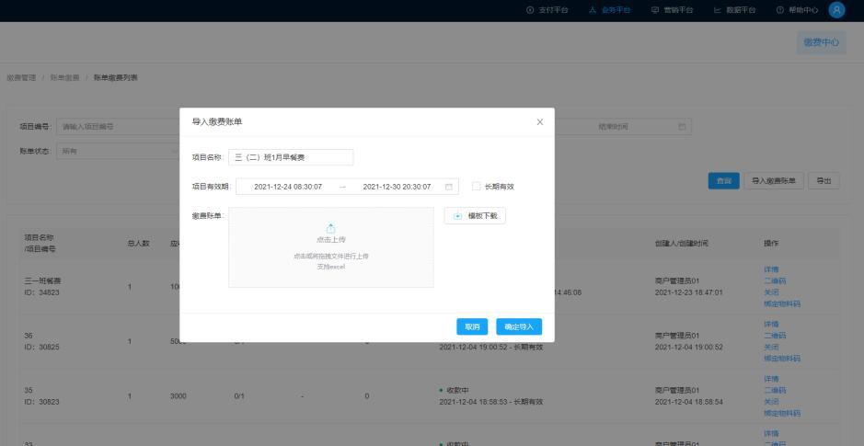Click the 营销平台 monitor icon
This screenshot has width=864, height=446.
655,10
